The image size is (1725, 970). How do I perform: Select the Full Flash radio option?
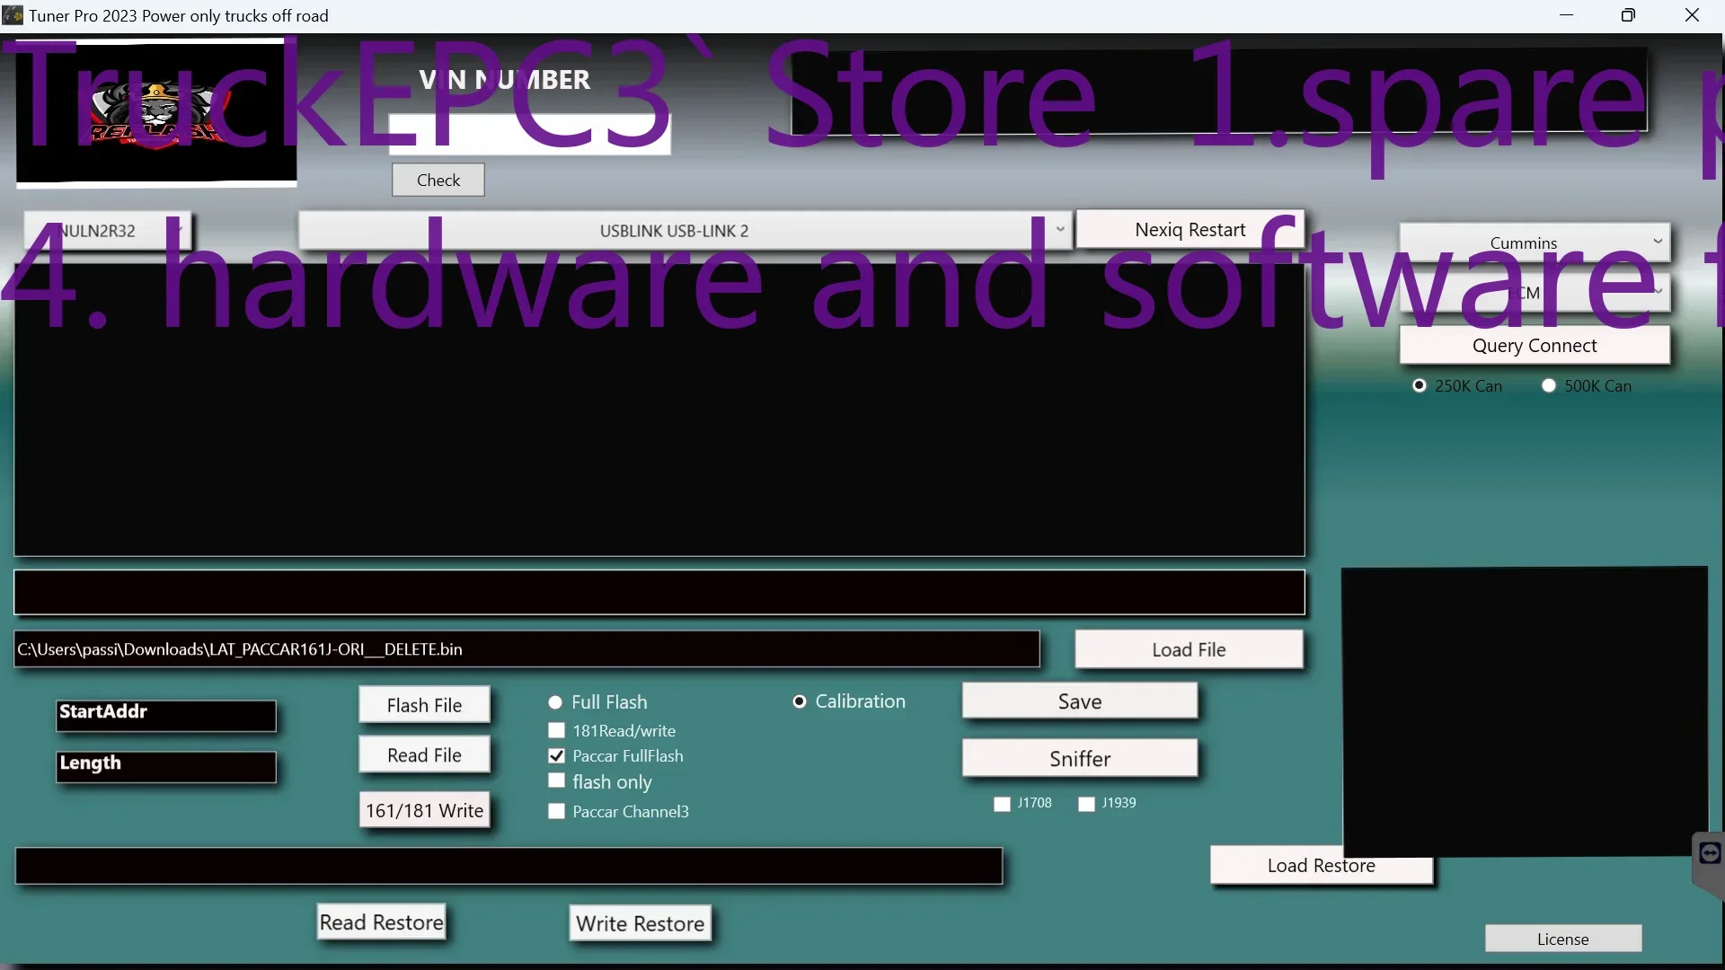click(555, 702)
